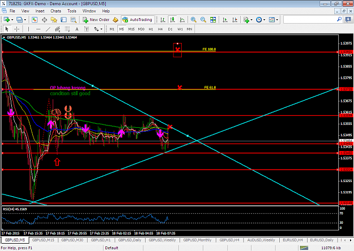Open the Indicators dropdown arrow
Screen dimensions: 354x251
tap(251, 20)
